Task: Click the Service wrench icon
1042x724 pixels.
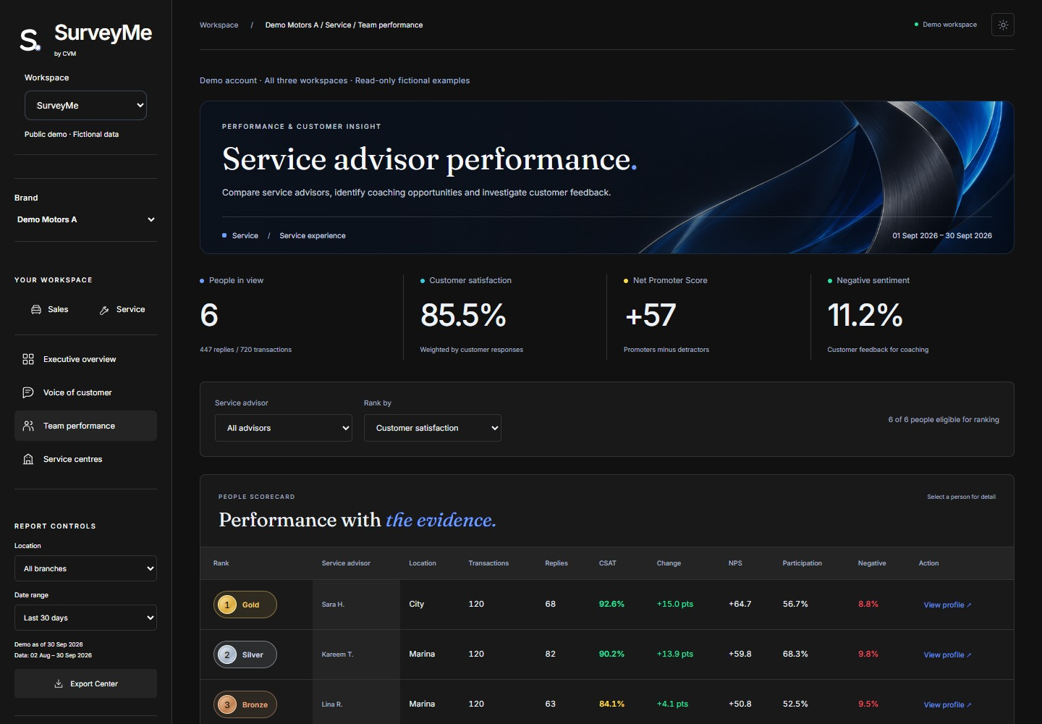Action: pyautogui.click(x=104, y=310)
